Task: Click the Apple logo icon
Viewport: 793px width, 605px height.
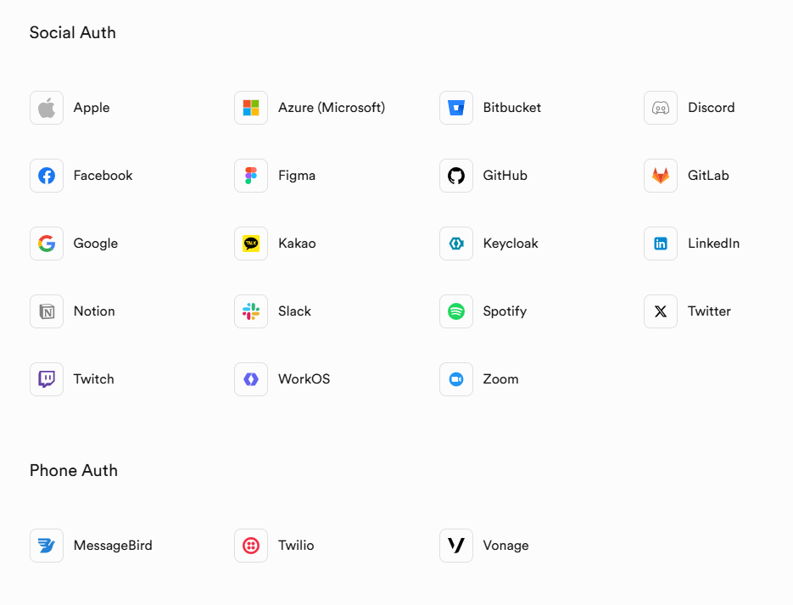Action: click(47, 108)
